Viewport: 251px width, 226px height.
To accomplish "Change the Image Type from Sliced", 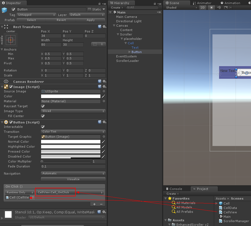I will pos(73,111).
